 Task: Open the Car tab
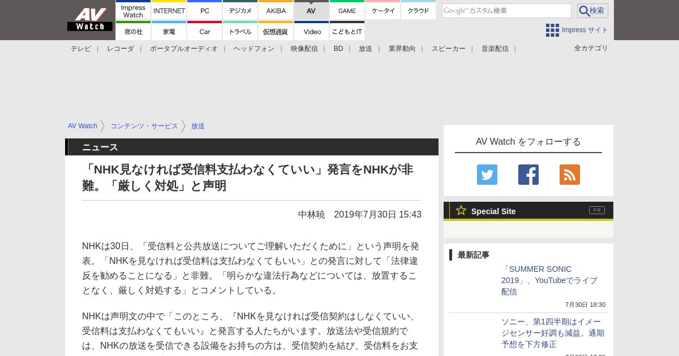[x=205, y=31]
